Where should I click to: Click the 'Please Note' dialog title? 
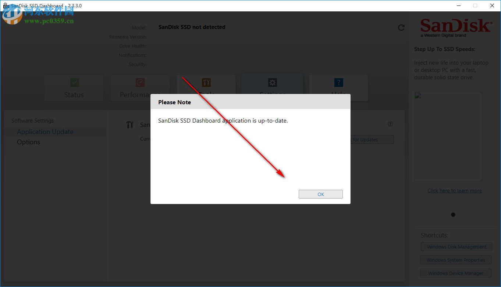coord(174,102)
